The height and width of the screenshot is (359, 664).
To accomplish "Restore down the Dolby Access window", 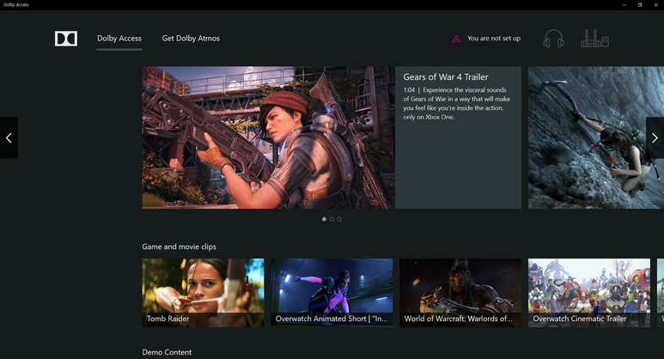I will tap(640, 4).
